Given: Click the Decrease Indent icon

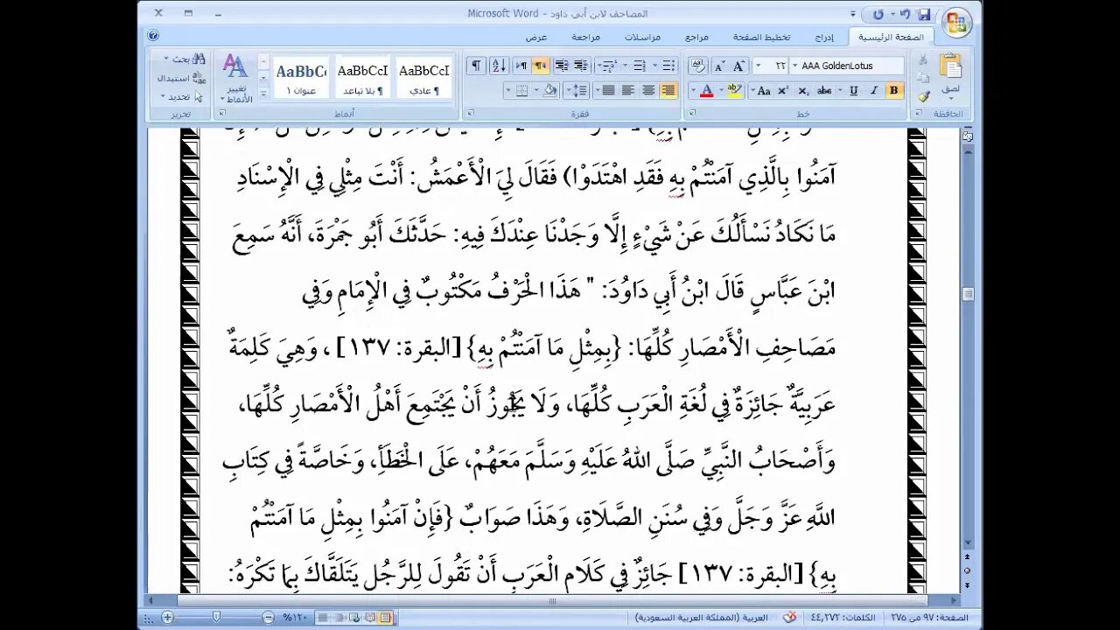Looking at the screenshot, I should (x=580, y=66).
